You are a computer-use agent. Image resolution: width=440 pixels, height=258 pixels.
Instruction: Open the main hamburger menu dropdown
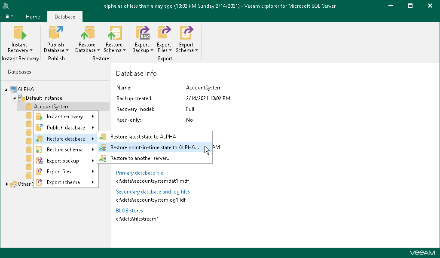(9, 16)
